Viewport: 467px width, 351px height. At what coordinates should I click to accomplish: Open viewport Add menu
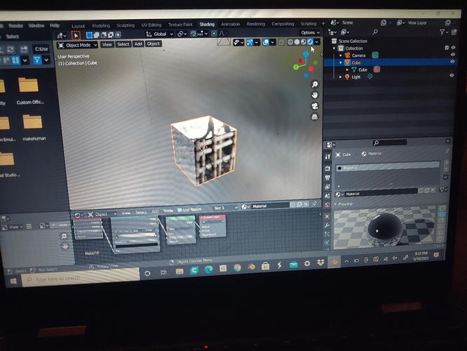(138, 44)
